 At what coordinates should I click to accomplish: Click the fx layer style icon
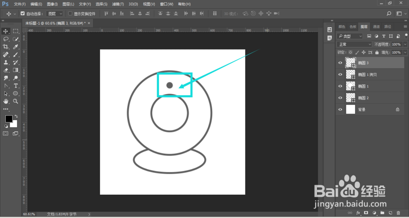coord(358,213)
